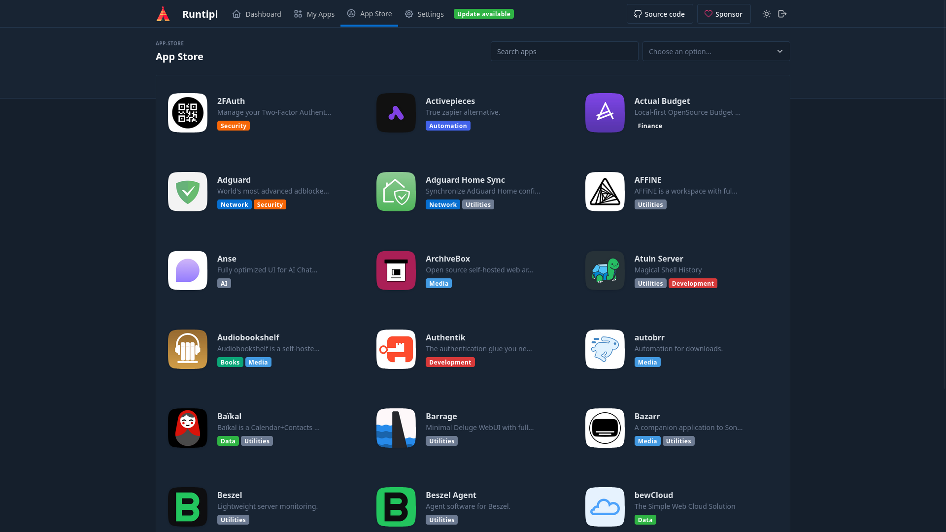Click the My Apps navigation tab
The image size is (946, 532).
click(x=314, y=14)
